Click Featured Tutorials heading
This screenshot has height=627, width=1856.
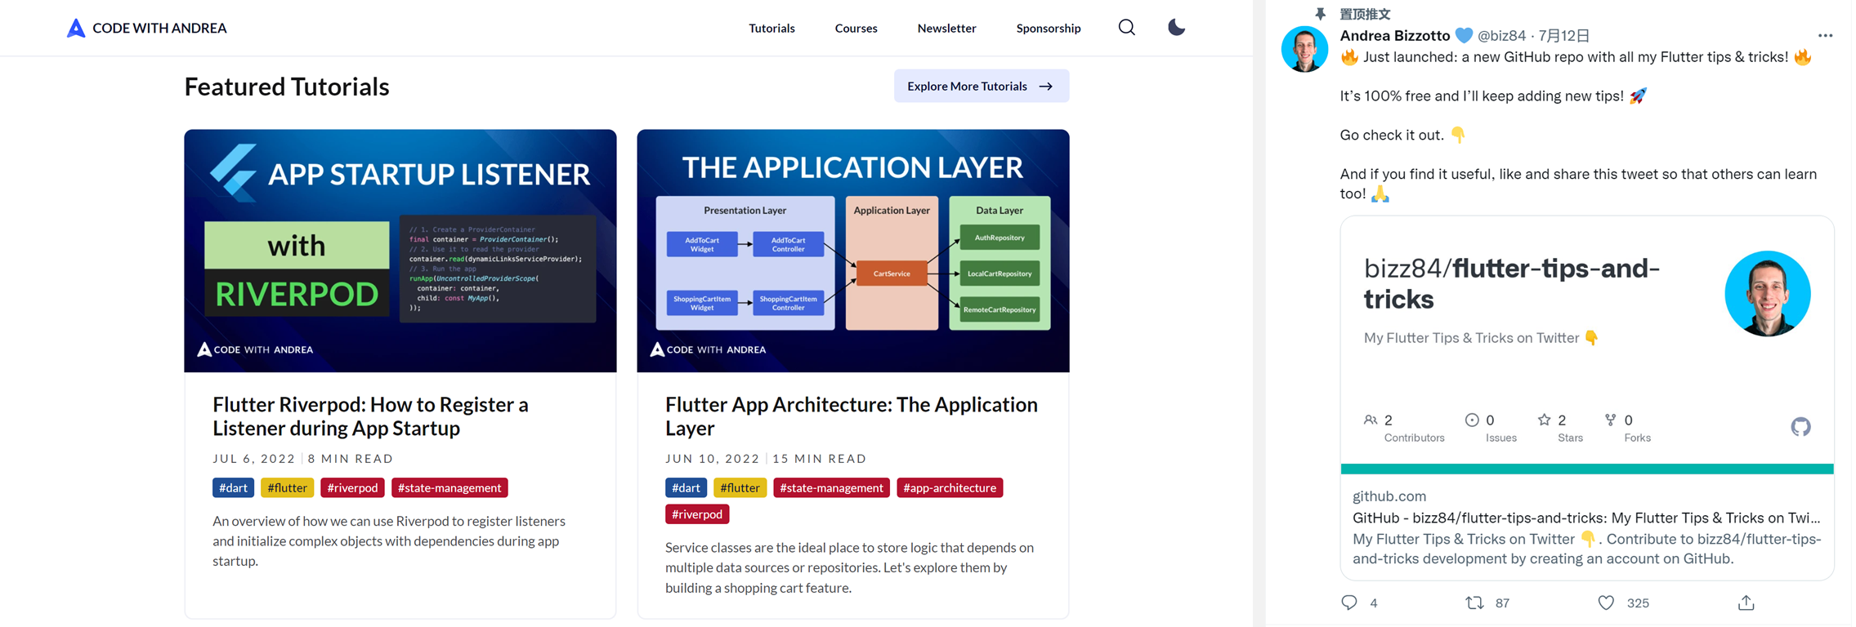click(287, 87)
